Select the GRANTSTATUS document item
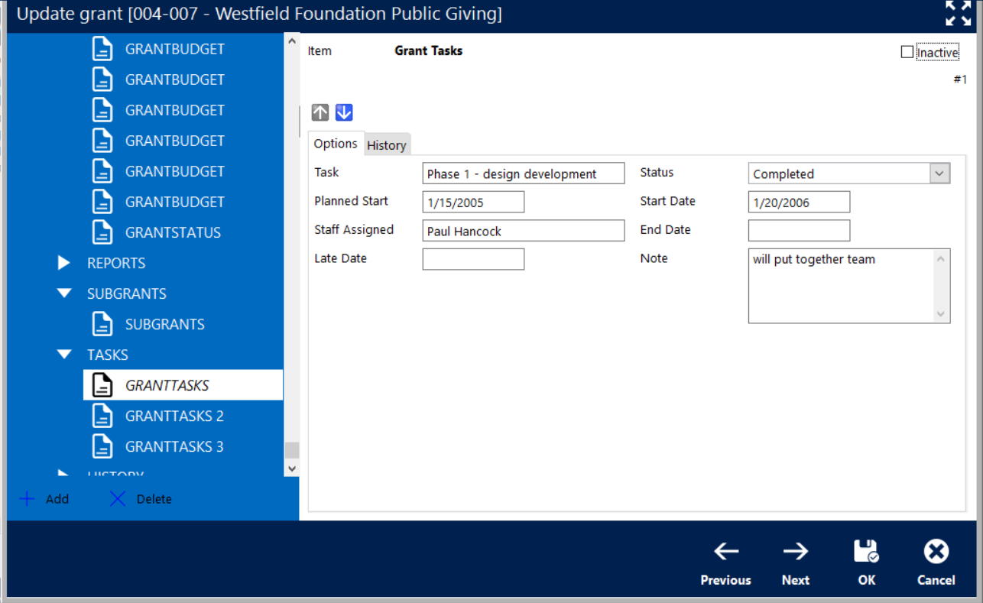Screen dimensions: 983x603 pos(173,232)
